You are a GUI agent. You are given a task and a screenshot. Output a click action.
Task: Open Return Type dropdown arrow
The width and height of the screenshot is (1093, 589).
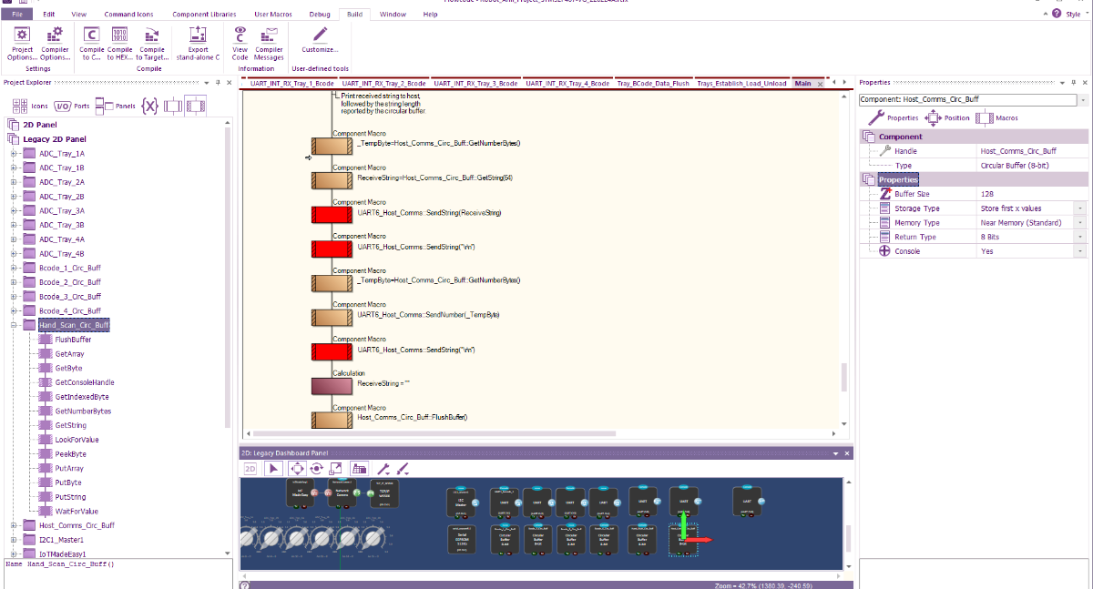pyautogui.click(x=1081, y=237)
